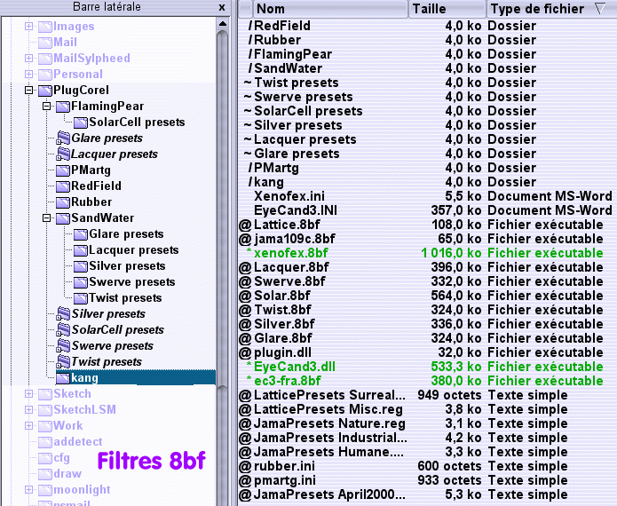This screenshot has width=617, height=506.
Task: Click the sort triangle in Type column
Action: [600, 9]
